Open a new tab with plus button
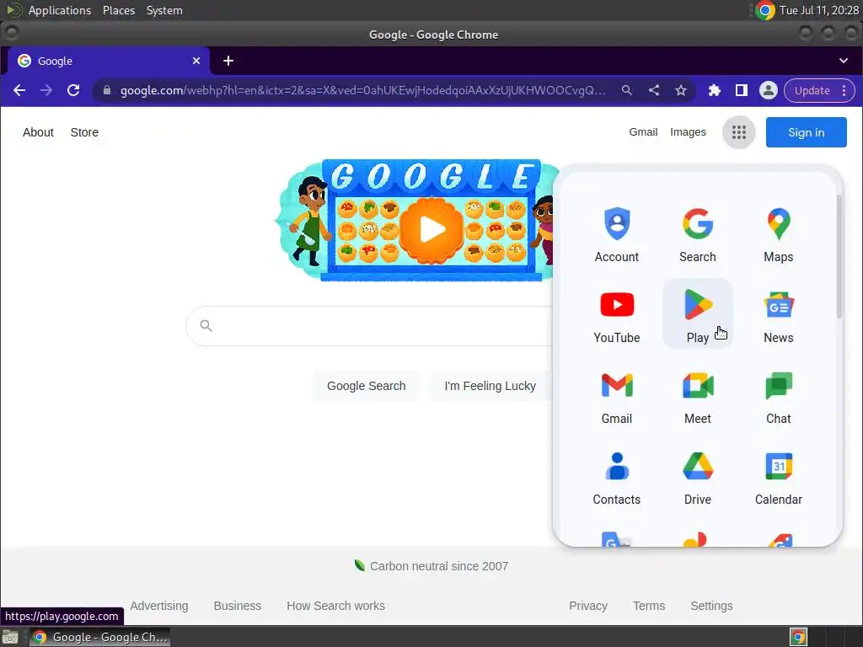The height and width of the screenshot is (647, 863). tap(228, 61)
